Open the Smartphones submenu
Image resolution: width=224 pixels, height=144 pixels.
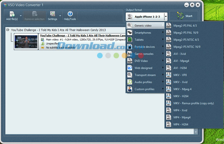pyautogui.click(x=145, y=33)
